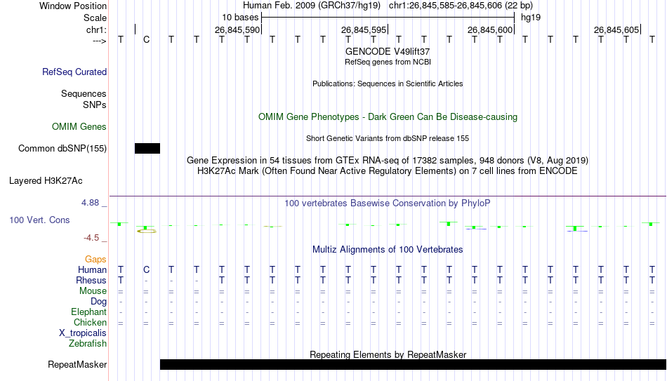667x381 pixels.
Task: Click the 26,845,605 coordinate label
Action: point(616,29)
